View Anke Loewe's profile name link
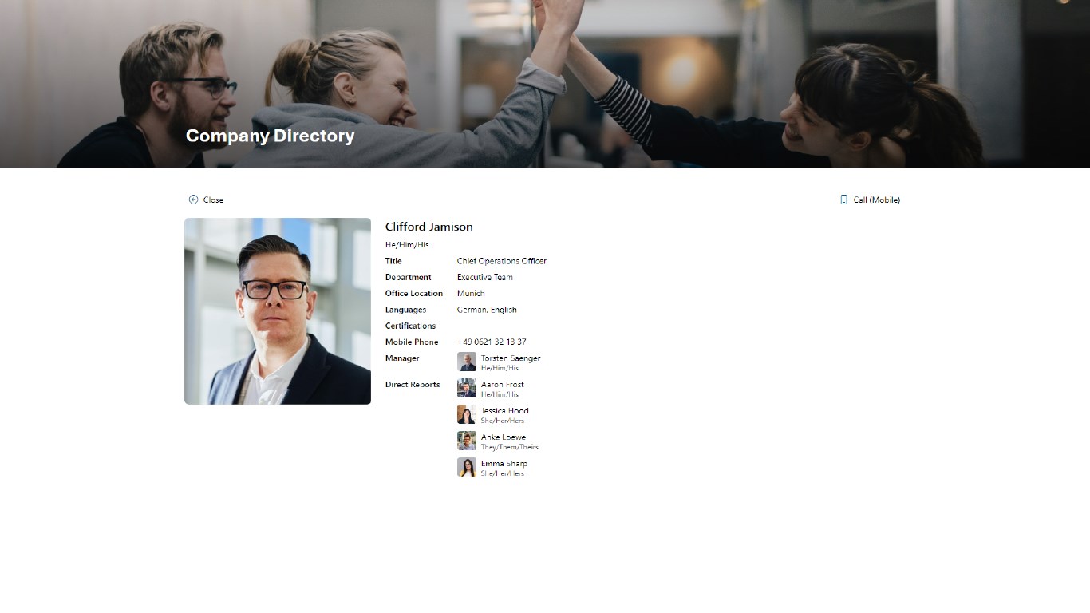This screenshot has height=613, width=1090. click(504, 437)
